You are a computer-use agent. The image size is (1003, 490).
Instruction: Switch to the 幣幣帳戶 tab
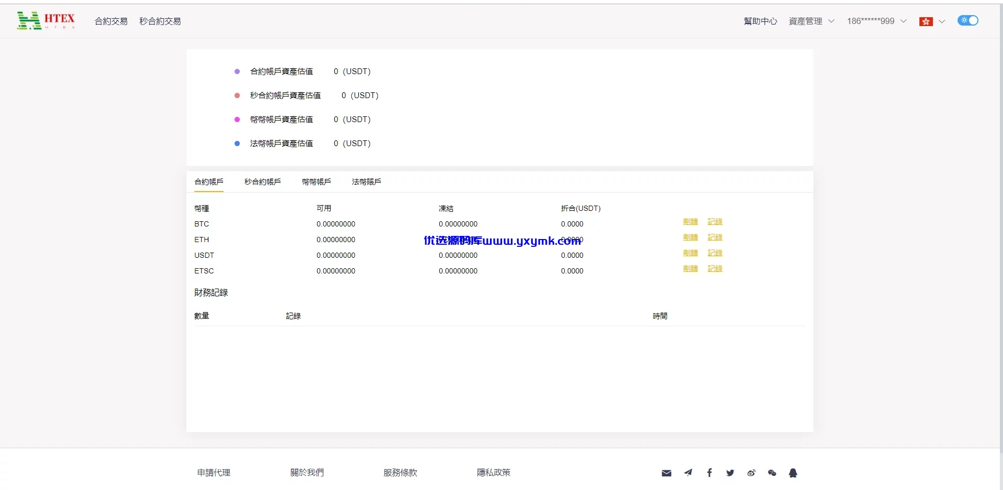click(316, 182)
